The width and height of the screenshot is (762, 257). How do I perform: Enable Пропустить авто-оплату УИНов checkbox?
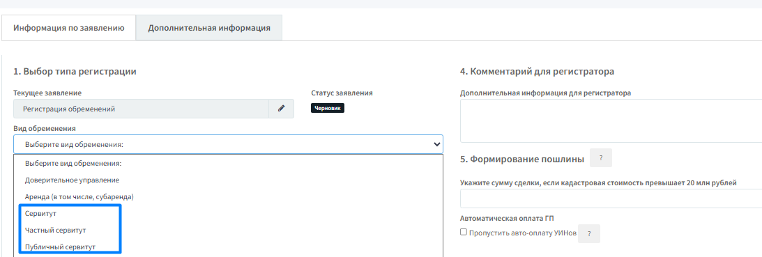(463, 232)
